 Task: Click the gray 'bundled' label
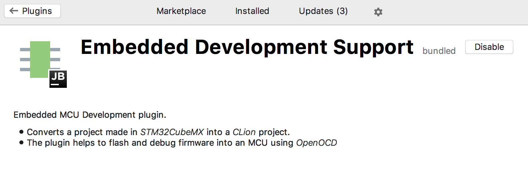tap(439, 51)
